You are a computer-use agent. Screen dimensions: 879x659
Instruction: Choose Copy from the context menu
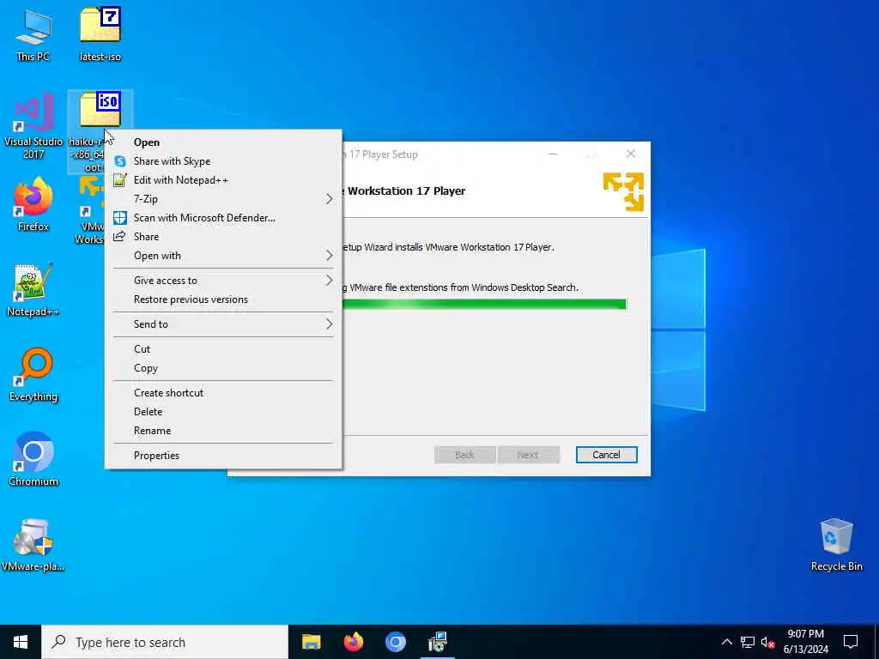224,368
